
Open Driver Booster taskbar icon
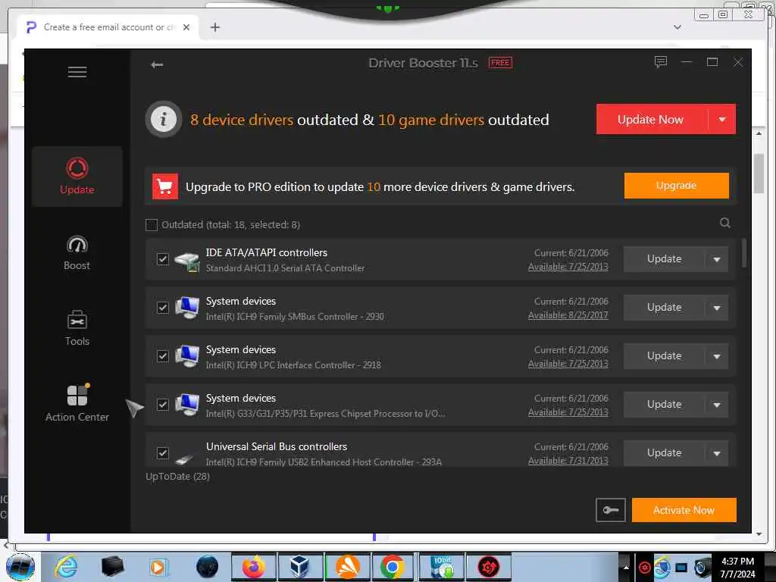coord(488,567)
